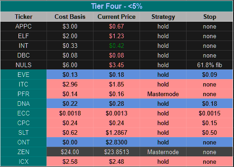Click CPC stop value $0.15

210,123
